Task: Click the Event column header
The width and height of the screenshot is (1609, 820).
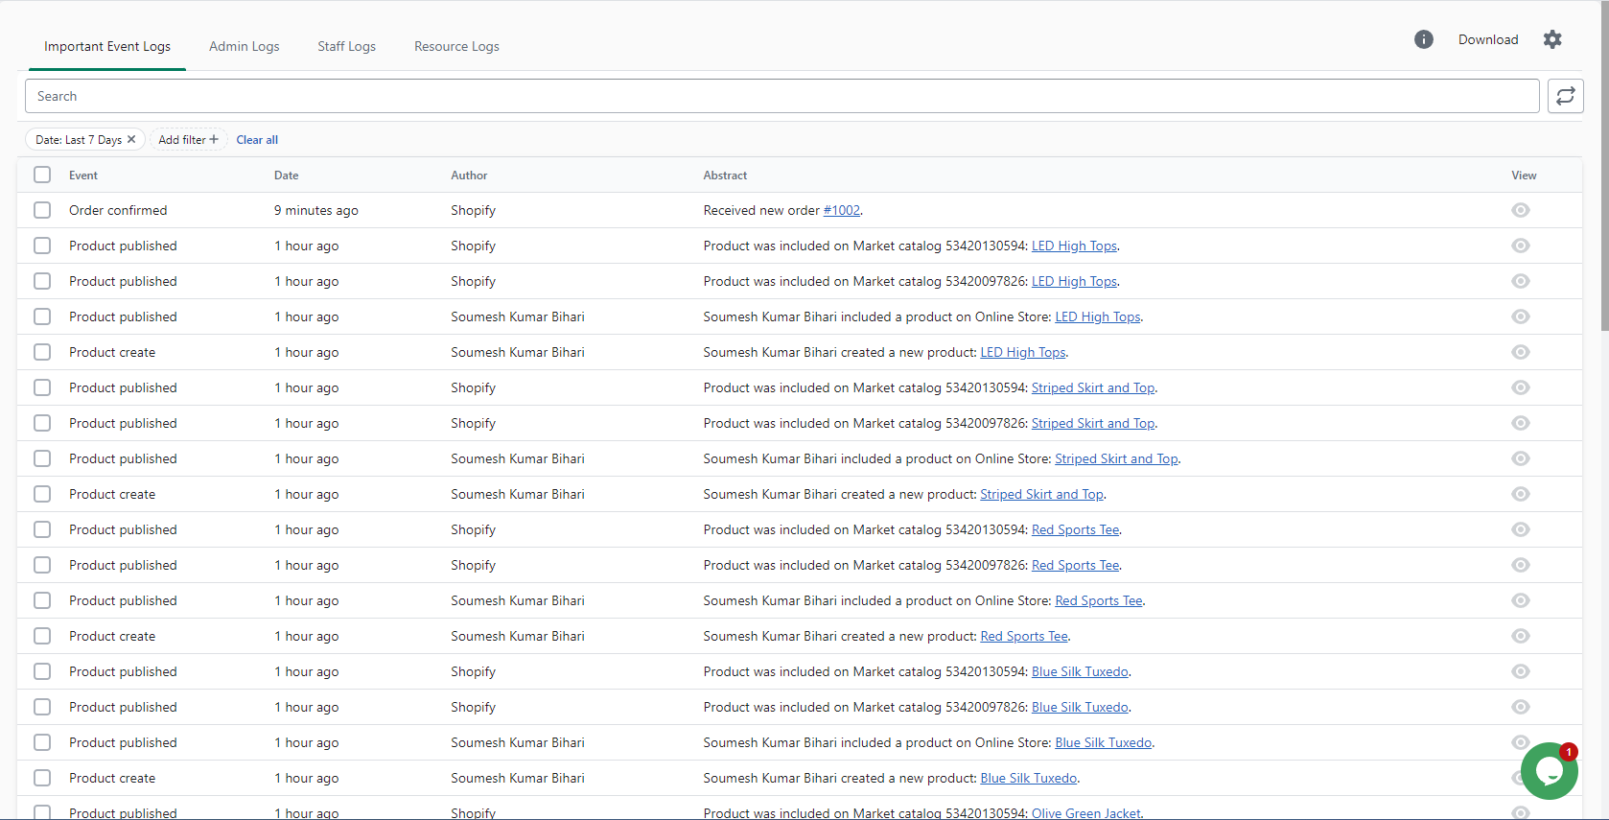Action: tap(83, 176)
